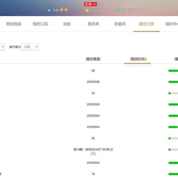Click the progress bar in row 20200905
Image resolution: width=178 pixels, height=178 pixels.
(173, 104)
